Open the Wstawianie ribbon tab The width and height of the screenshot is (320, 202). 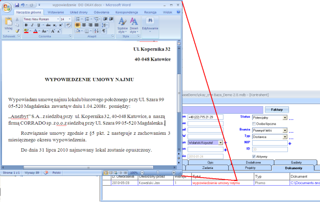(55, 12)
